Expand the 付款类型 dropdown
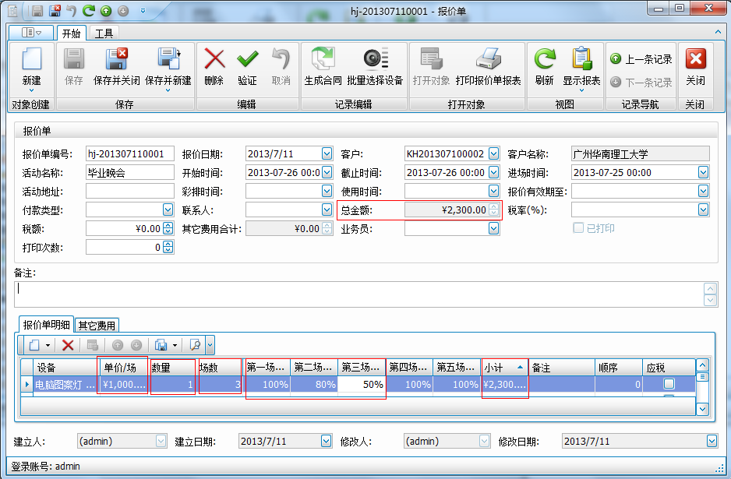731x479 pixels. 168,210
